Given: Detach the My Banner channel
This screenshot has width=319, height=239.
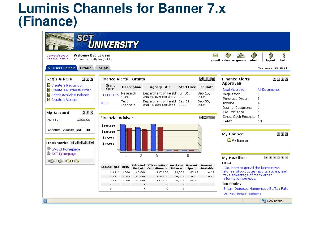Looking at the screenshot, I should click(279, 134).
